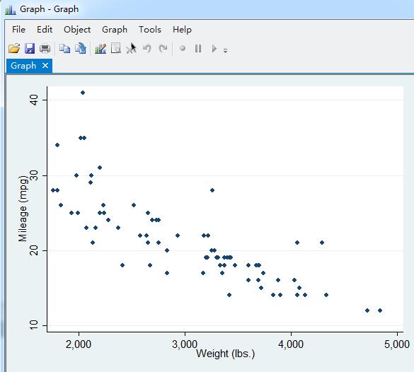Open the Tools menu
Screen dimensions: 414x372
tap(150, 30)
